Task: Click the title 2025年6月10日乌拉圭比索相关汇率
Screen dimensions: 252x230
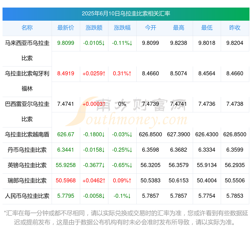Action: (126, 14)
